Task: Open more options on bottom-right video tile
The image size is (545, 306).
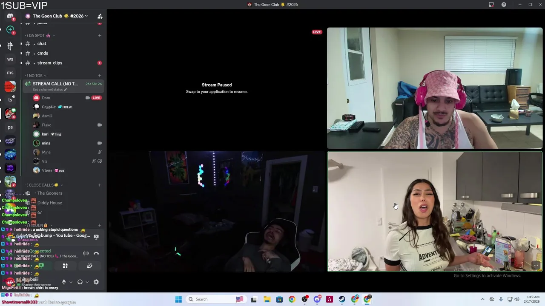Action: (x=536, y=265)
